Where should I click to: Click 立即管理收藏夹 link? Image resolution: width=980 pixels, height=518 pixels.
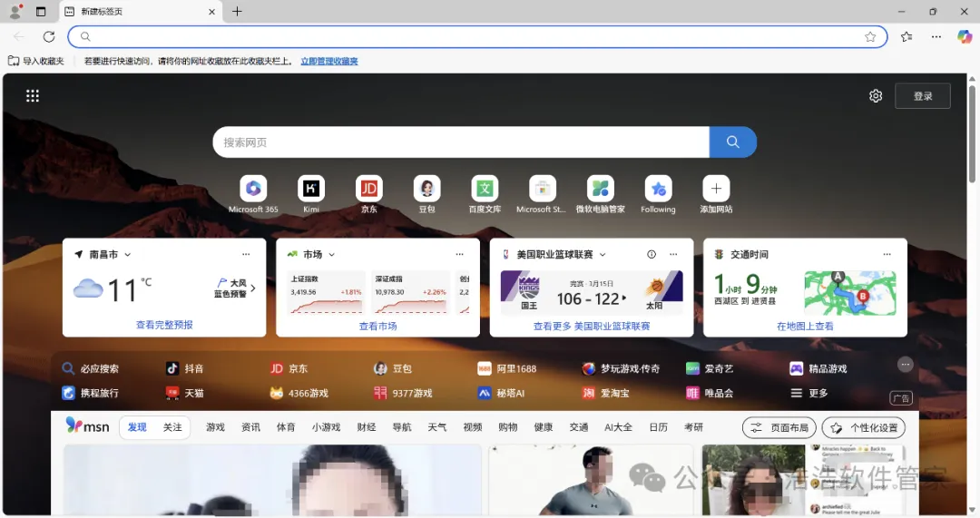[x=329, y=62]
